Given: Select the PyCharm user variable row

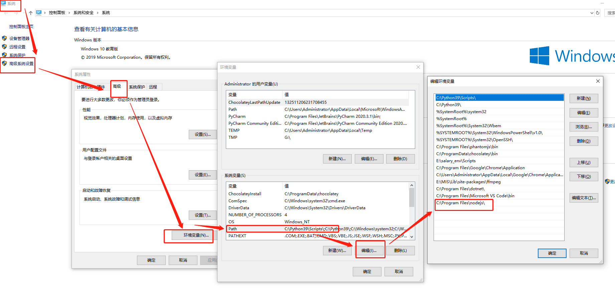Looking at the screenshot, I should click(317, 116).
